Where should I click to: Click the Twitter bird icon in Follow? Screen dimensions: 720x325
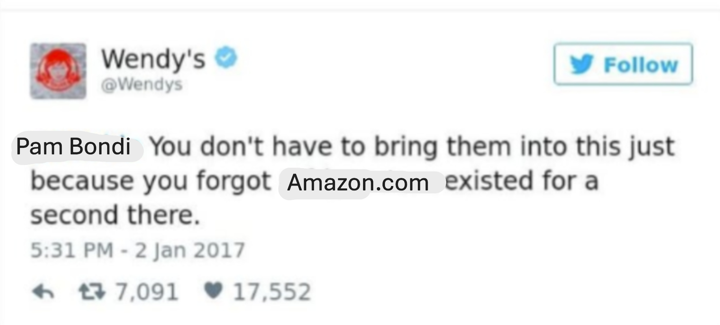(x=581, y=65)
